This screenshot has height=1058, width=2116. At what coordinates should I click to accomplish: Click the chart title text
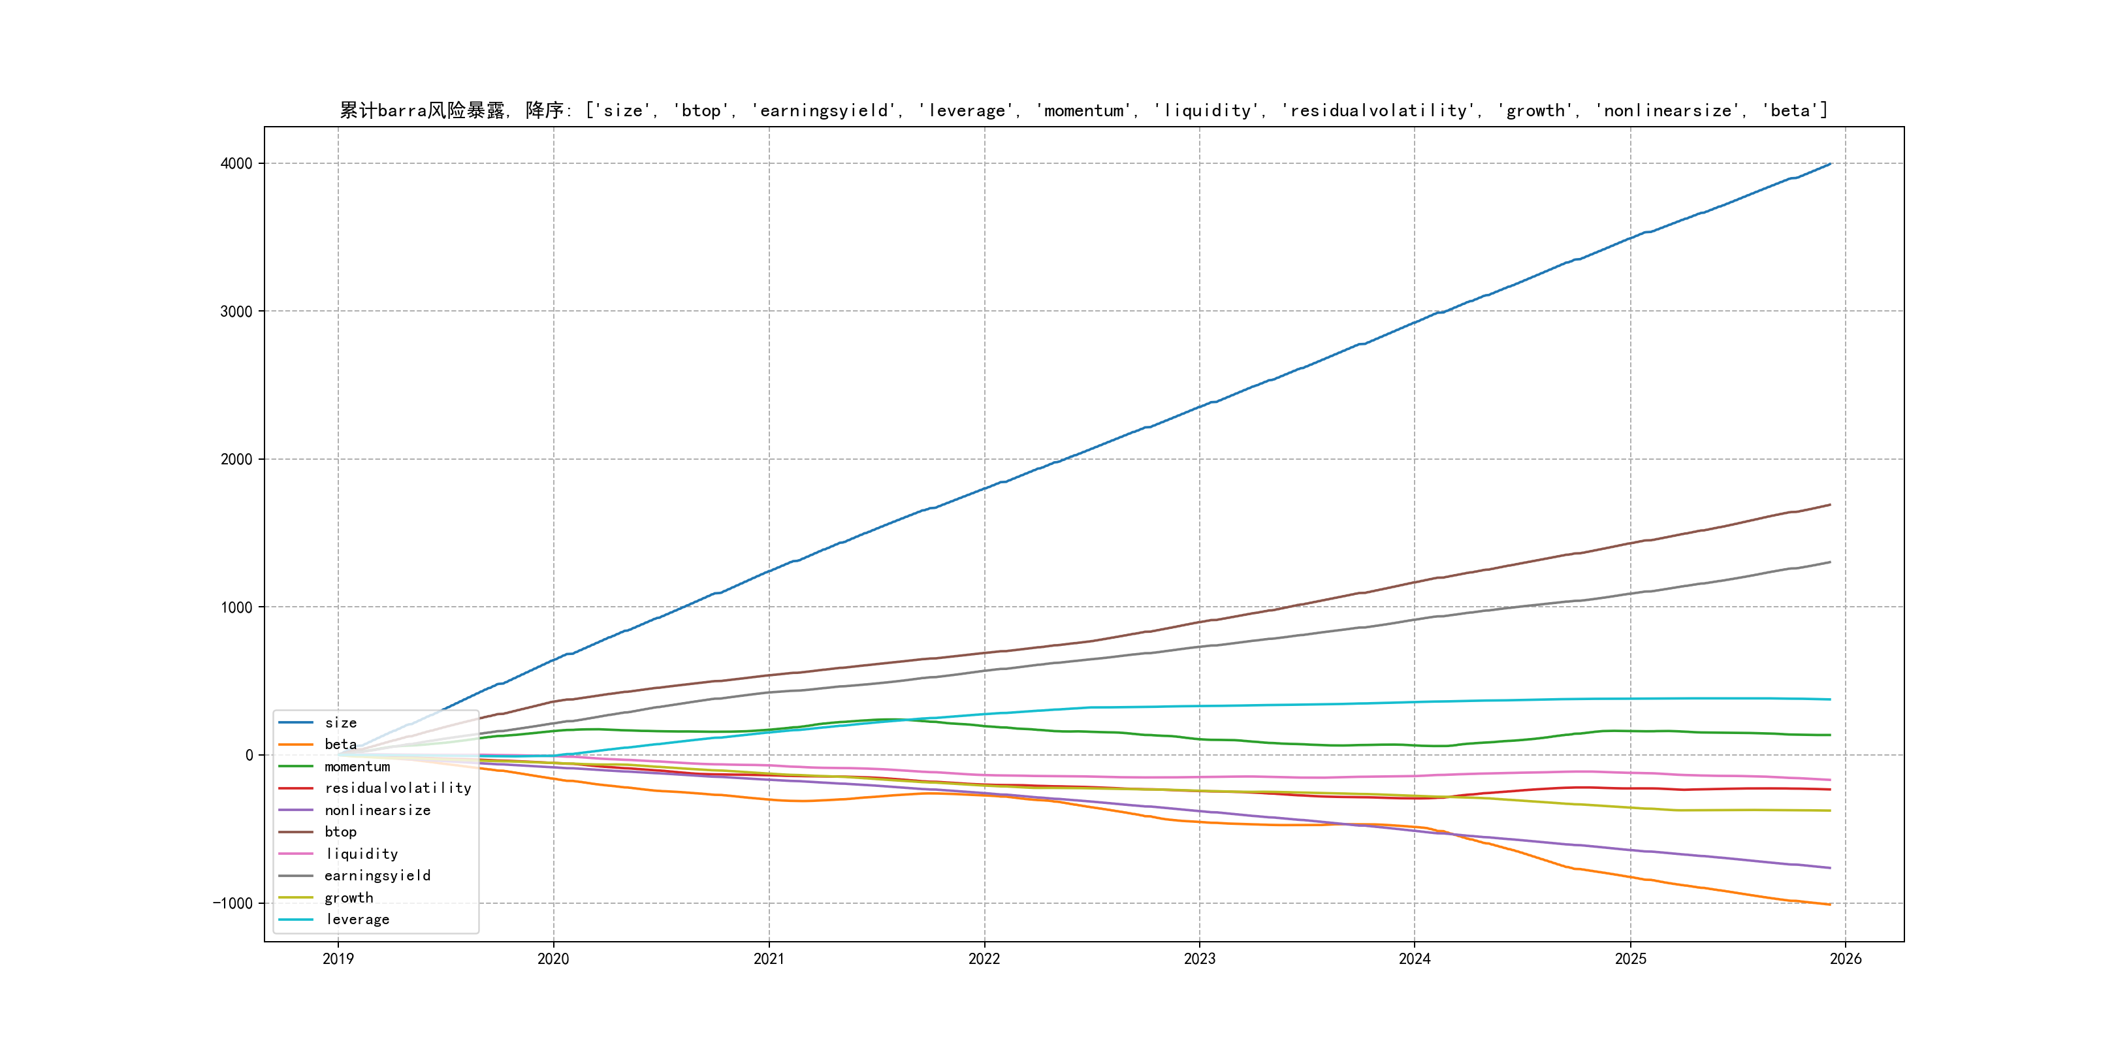[x=1083, y=110]
